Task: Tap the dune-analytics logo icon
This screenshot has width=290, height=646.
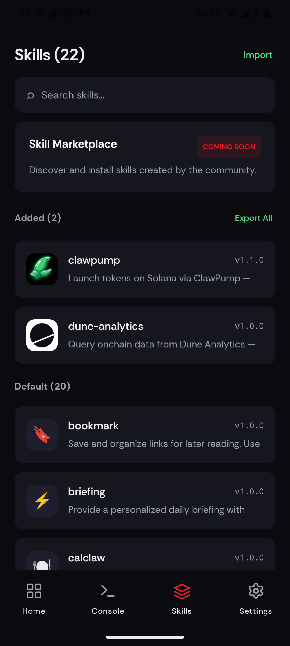Action: coord(42,335)
